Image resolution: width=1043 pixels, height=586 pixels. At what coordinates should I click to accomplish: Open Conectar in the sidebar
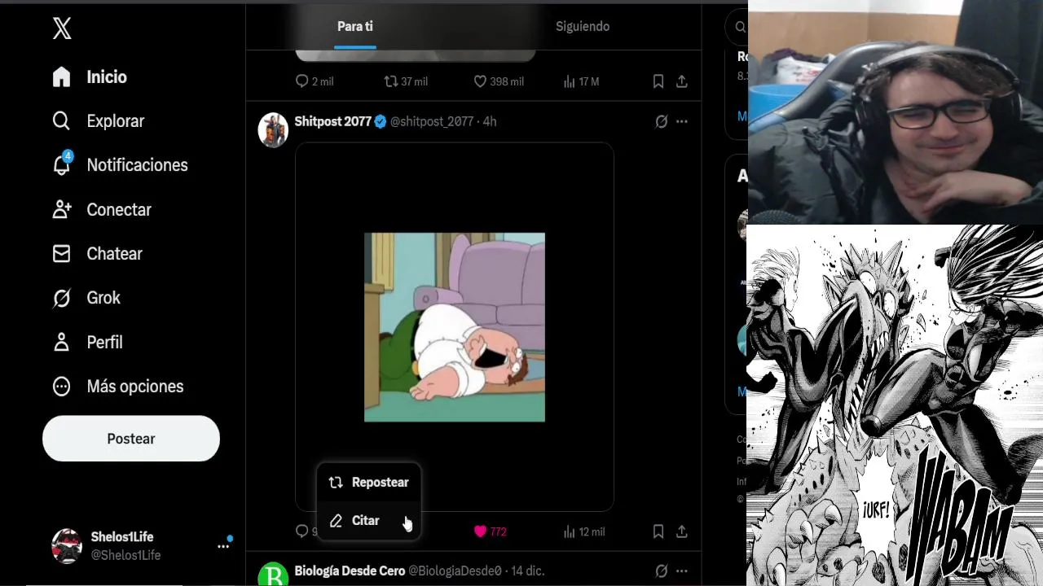[102, 209]
